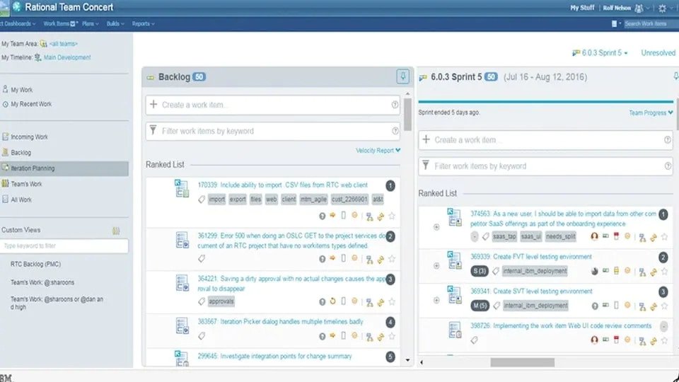This screenshot has width=679, height=382.
Task: Go to My Recent Work view
Action: point(30,104)
